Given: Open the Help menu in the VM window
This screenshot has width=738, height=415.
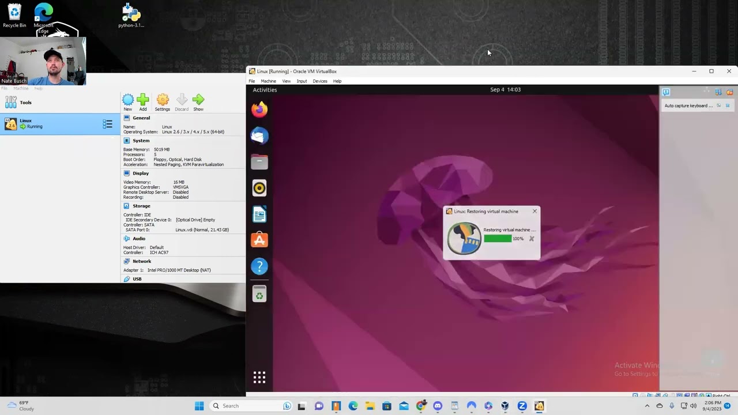Looking at the screenshot, I should (337, 81).
